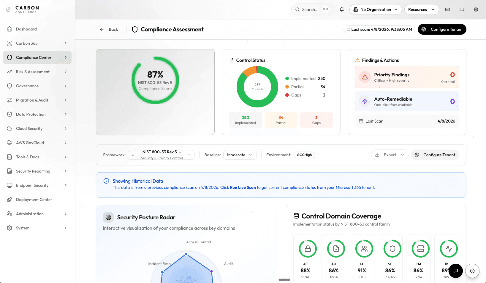Click the info icon in historical data banner
Image resolution: width=486 pixels, height=283 pixels.
tap(106, 181)
